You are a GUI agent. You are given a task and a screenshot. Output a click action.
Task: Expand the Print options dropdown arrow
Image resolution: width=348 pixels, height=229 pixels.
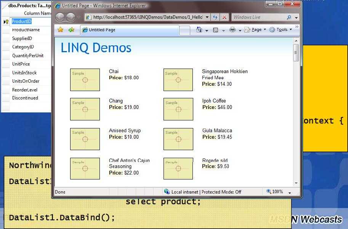[240, 30]
